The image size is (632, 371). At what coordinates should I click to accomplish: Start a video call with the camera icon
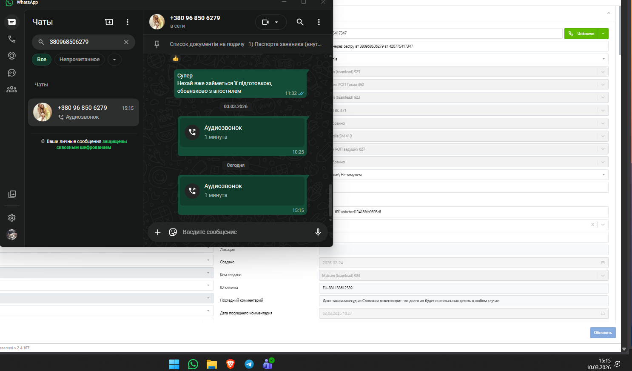tap(265, 22)
